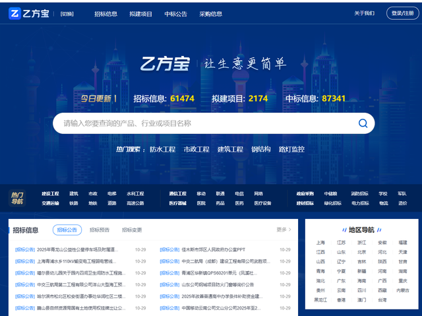Open the 拟建项目 top menu
The height and width of the screenshot is (316, 422).
click(x=140, y=14)
